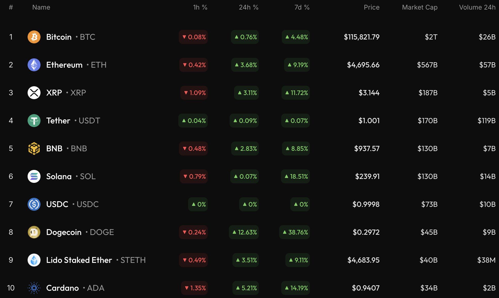Image resolution: width=499 pixels, height=298 pixels.
Task: Click the USDC dollar icon
Action: coord(34,204)
